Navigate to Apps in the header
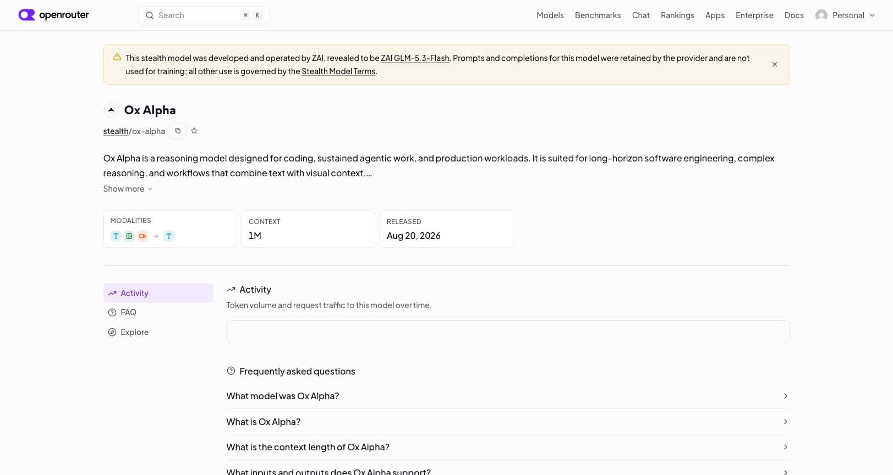Screen dimensions: 893x475 click(x=715, y=15)
